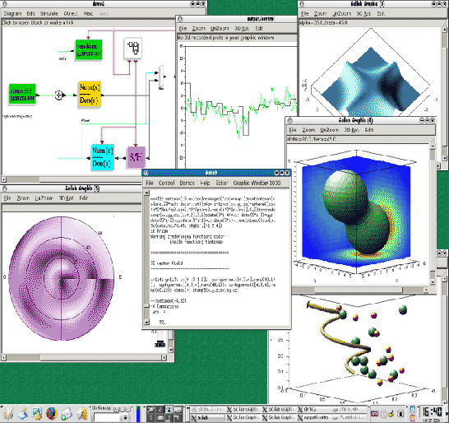Image resolution: width=449 pixels, height=423 pixels.
Task: Click the console scrollbar up arrow
Action: point(146,193)
